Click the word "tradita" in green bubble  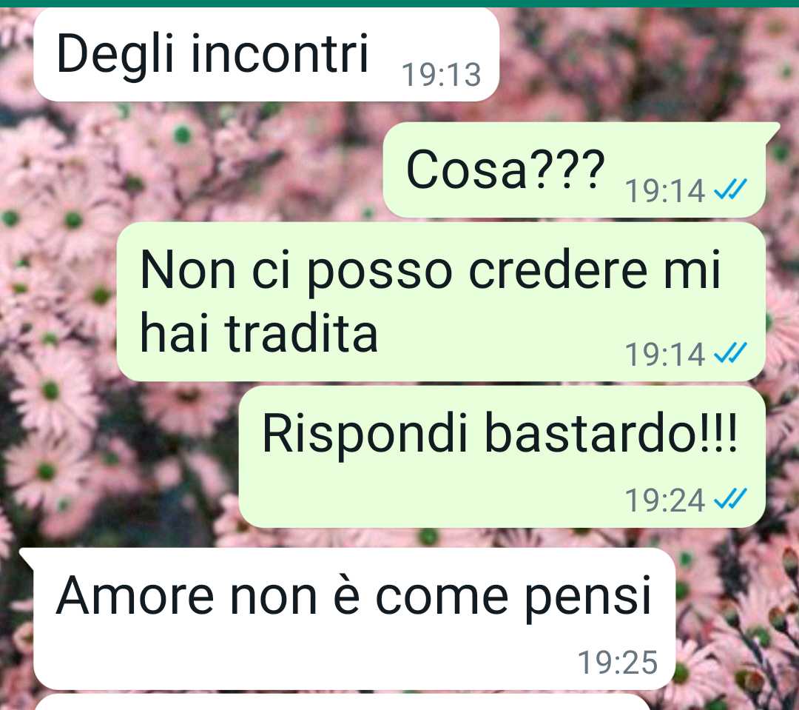[x=301, y=332]
